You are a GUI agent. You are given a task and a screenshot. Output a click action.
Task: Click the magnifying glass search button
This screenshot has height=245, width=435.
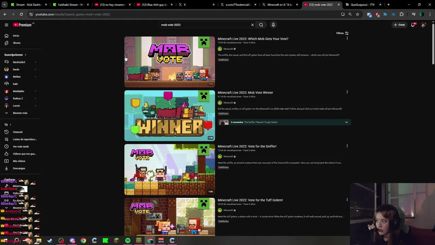tap(261, 25)
